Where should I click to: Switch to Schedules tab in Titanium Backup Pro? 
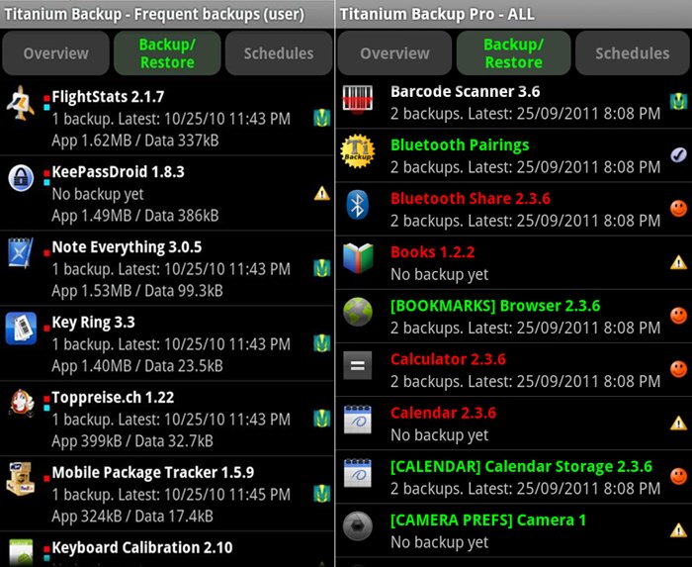pyautogui.click(x=633, y=53)
